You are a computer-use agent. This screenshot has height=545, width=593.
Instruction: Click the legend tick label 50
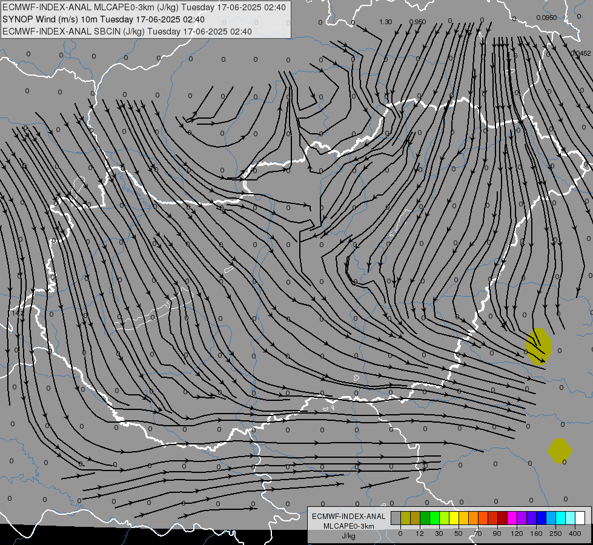click(459, 533)
